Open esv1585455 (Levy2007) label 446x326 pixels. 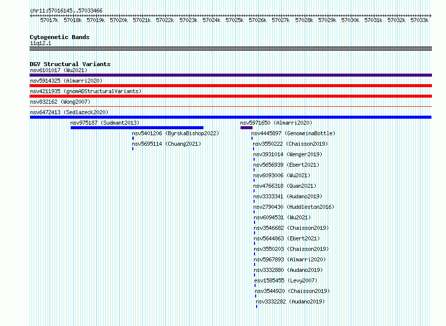tap(286, 280)
